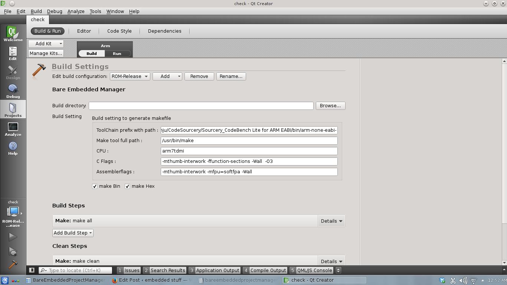Open the check ROM-Release kit selector
Viewport: 507px width, 285px height.
13,214
